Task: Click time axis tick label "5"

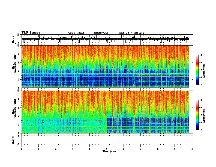Action: [107, 149]
